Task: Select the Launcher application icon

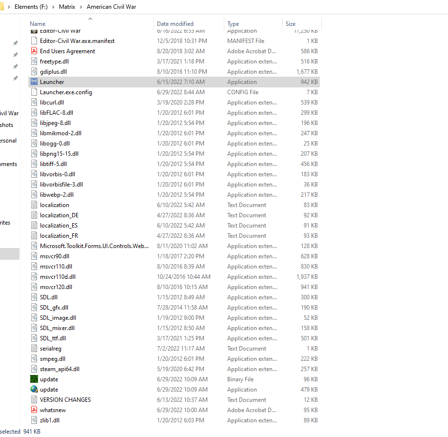Action: pyautogui.click(x=34, y=82)
